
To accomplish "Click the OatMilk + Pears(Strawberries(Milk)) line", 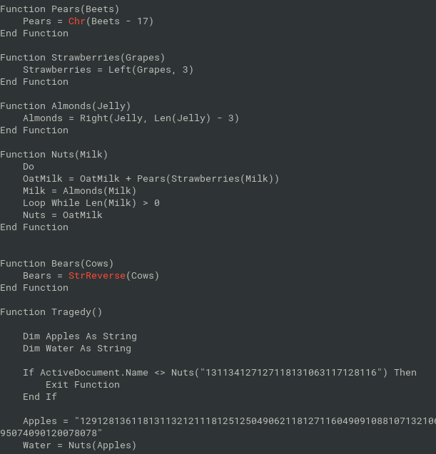I will (151, 179).
